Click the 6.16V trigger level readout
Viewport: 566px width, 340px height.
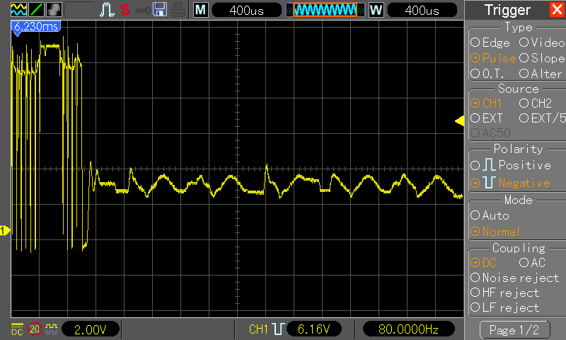coord(313,329)
